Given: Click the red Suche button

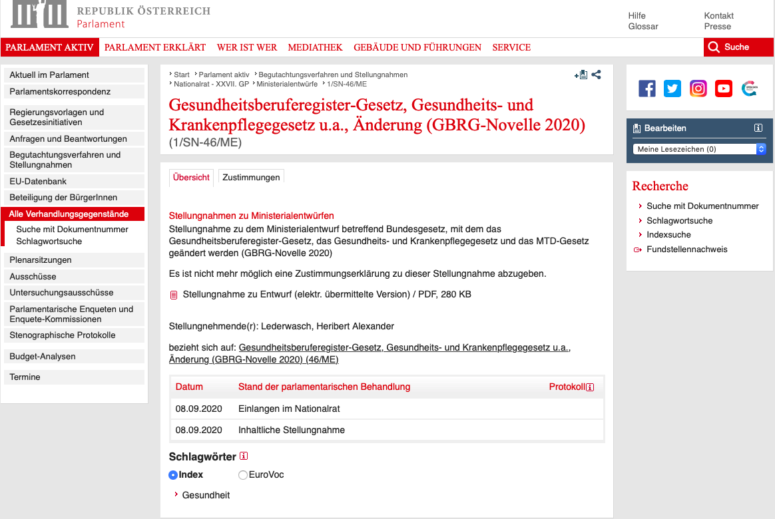Looking at the screenshot, I should [x=729, y=47].
